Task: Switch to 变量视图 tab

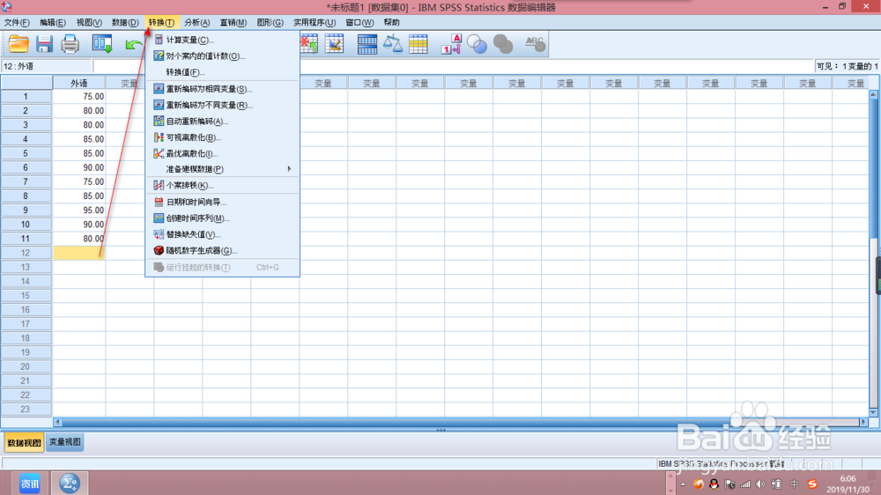Action: tap(64, 442)
